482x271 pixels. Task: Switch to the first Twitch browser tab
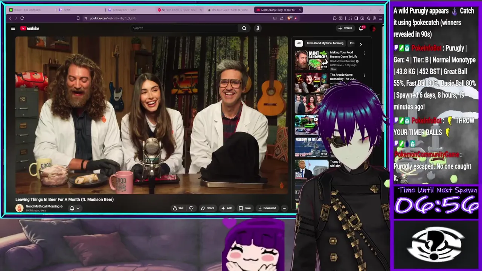(81, 10)
